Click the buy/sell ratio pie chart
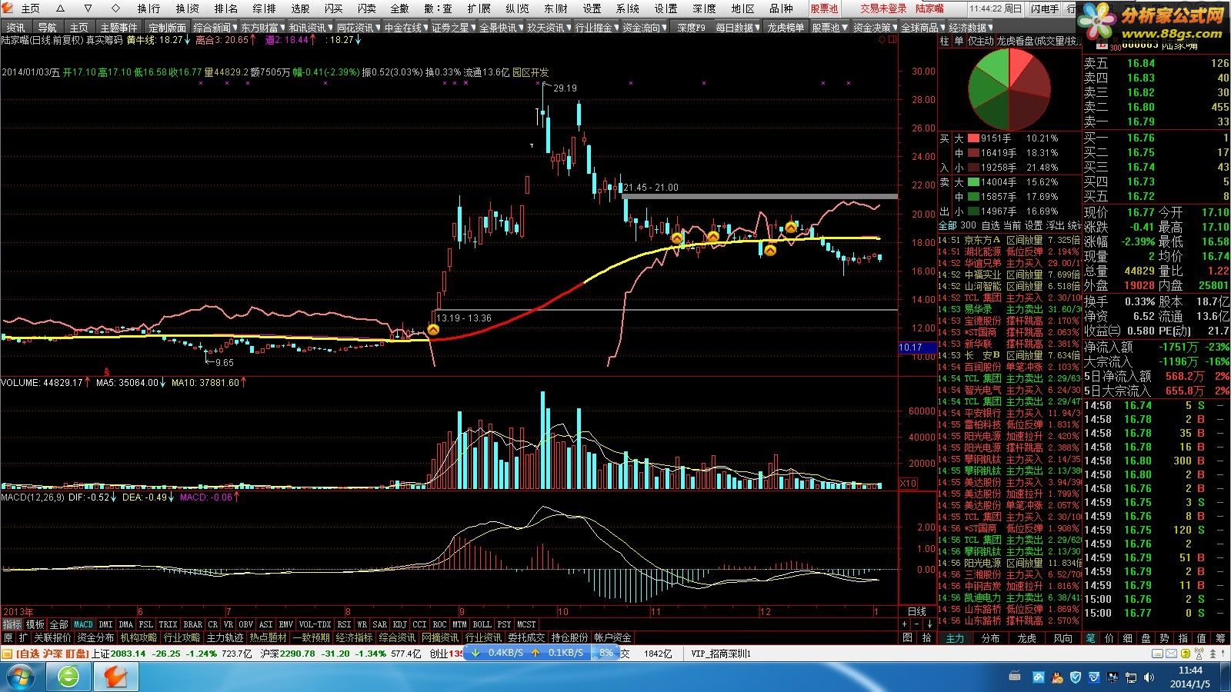1231x692 pixels. pyautogui.click(x=1008, y=90)
